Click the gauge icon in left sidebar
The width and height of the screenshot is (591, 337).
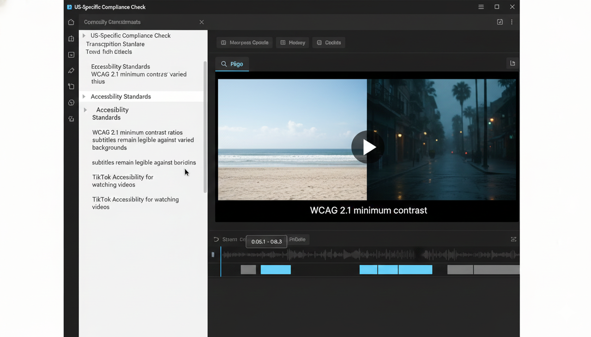point(71,103)
